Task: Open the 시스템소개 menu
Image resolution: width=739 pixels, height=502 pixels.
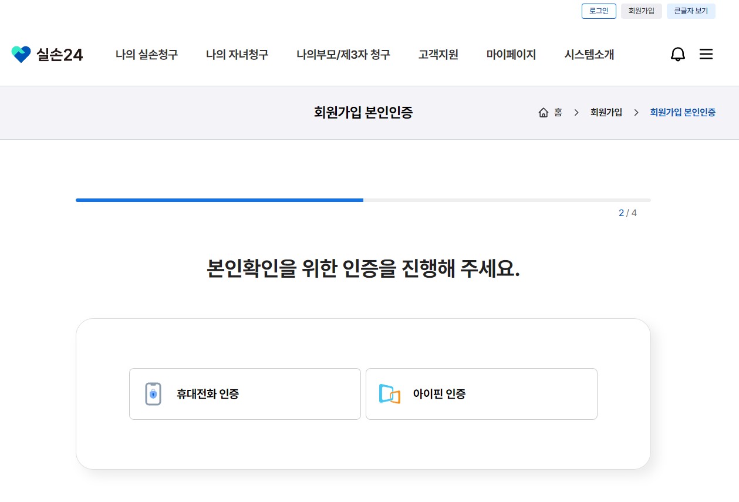Action: 589,55
